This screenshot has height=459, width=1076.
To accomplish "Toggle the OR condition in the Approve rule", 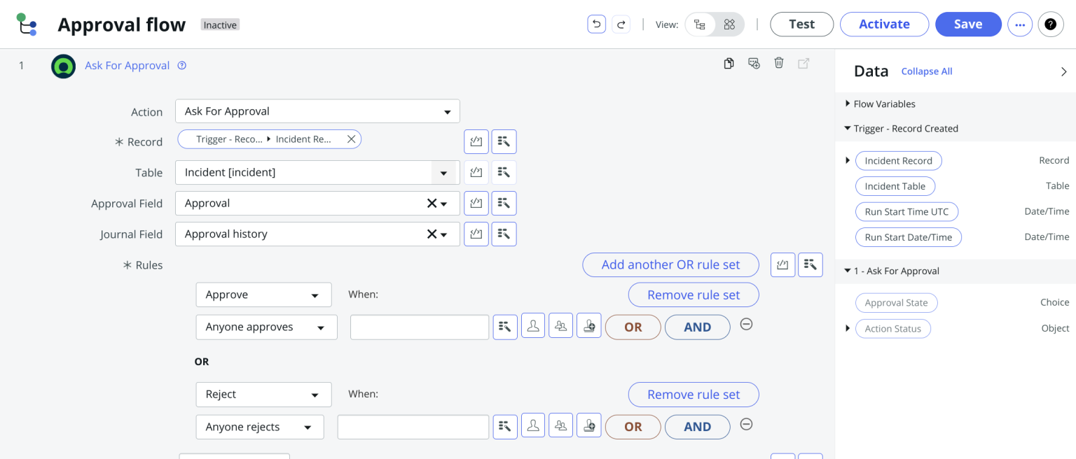I will click(x=633, y=326).
